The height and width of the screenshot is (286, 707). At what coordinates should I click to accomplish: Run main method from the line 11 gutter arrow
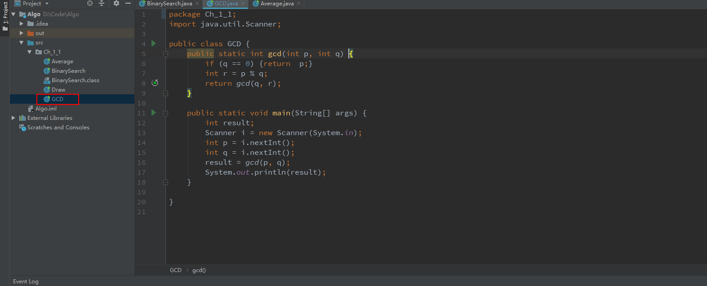click(154, 113)
